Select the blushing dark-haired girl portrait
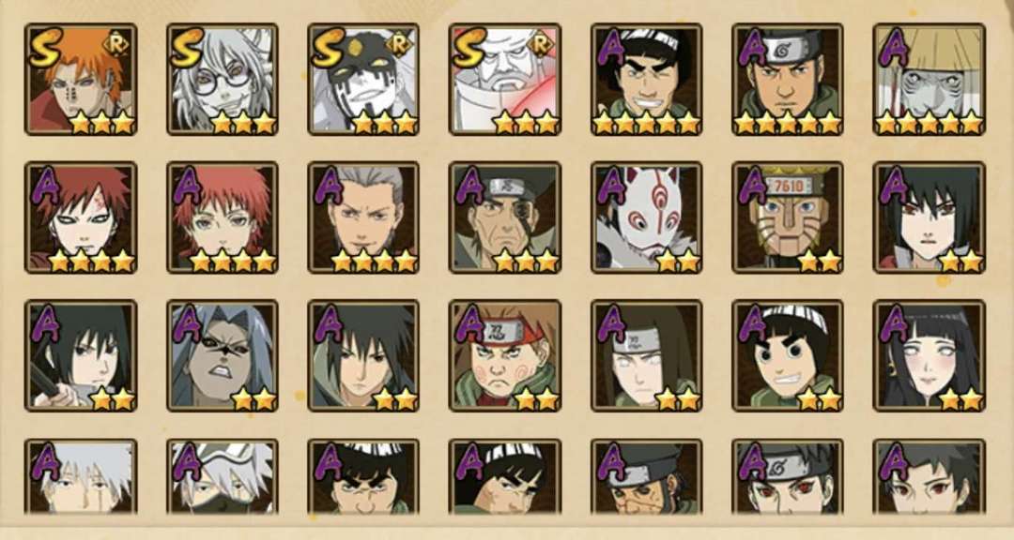Image resolution: width=1014 pixels, height=540 pixels. pyautogui.click(x=929, y=356)
